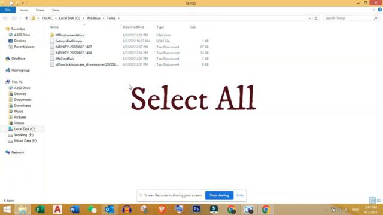Open Documents under This PC

coord(23,100)
